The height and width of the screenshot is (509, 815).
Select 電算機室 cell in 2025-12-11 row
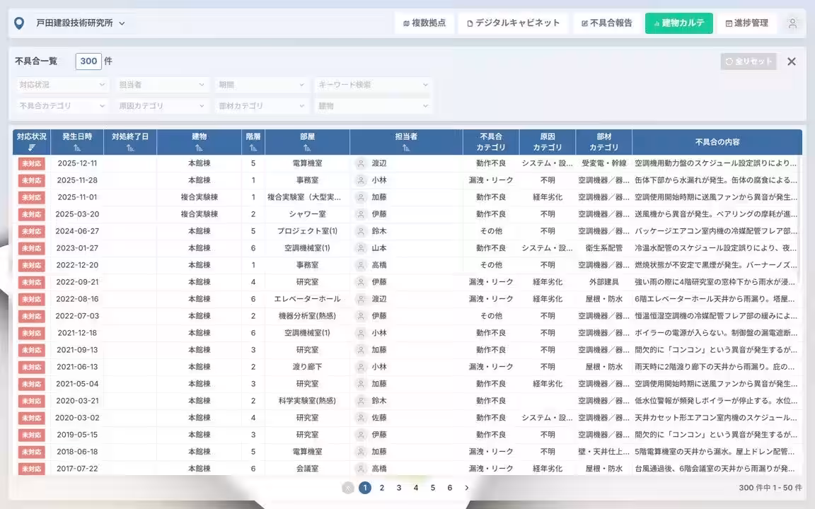coord(307,163)
